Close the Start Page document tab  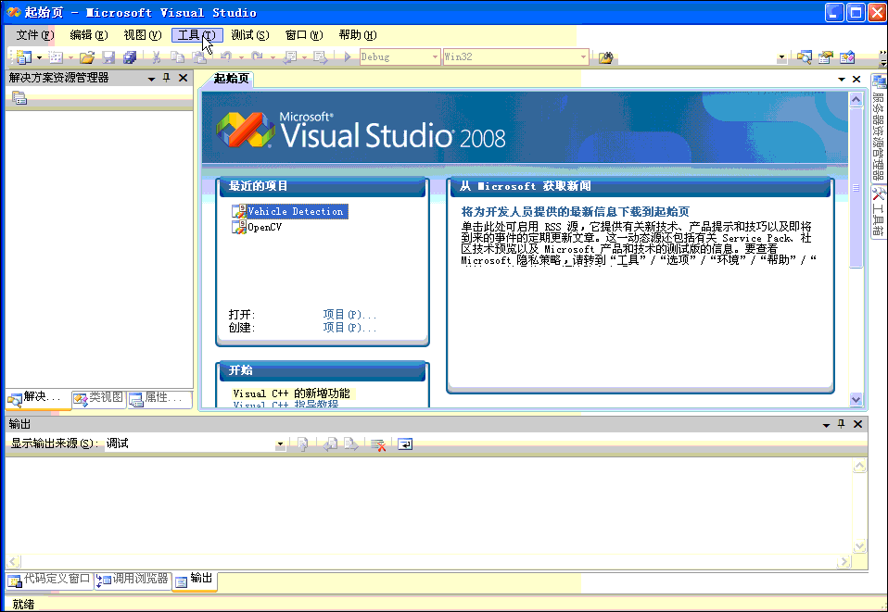pos(856,80)
